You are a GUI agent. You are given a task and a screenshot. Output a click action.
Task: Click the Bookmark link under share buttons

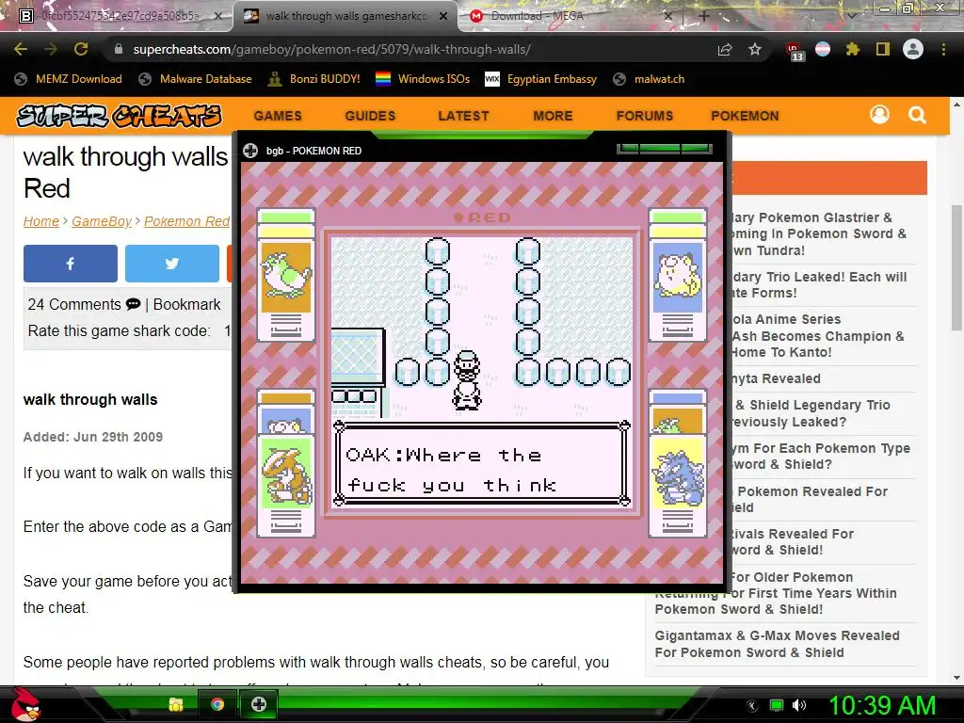[x=186, y=304]
